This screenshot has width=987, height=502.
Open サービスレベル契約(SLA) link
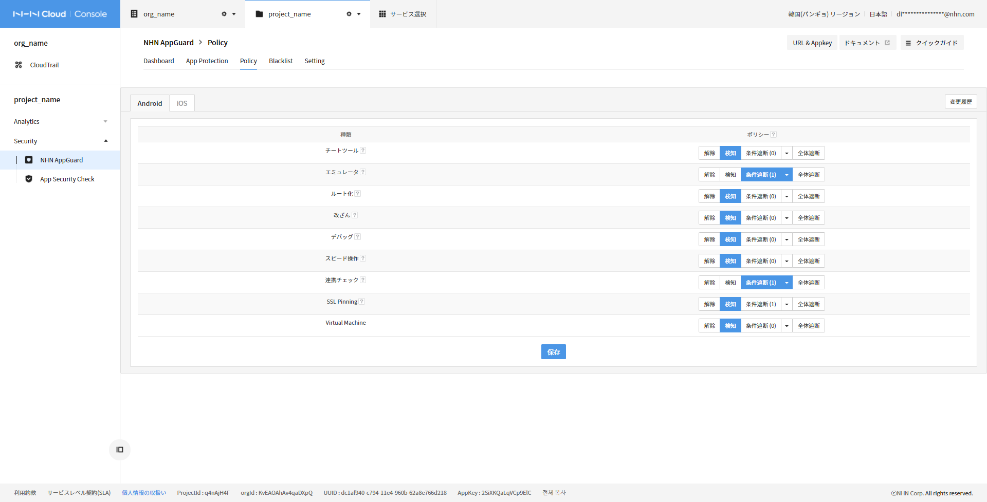79,493
